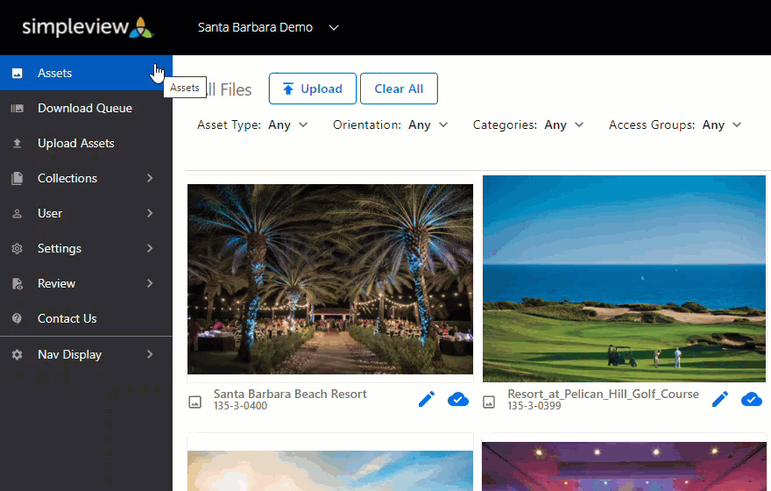The width and height of the screenshot is (771, 491).
Task: Click the Assets image icon in sidebar
Action: [18, 74]
